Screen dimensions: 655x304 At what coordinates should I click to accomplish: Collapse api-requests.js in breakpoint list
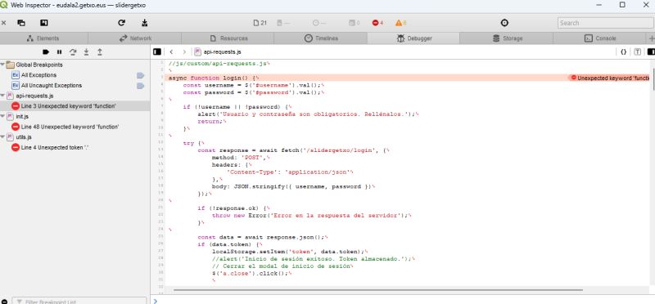pyautogui.click(x=2, y=96)
